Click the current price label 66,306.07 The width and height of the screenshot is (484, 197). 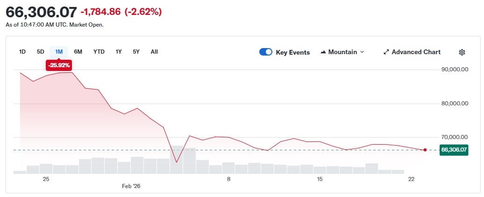pos(454,150)
